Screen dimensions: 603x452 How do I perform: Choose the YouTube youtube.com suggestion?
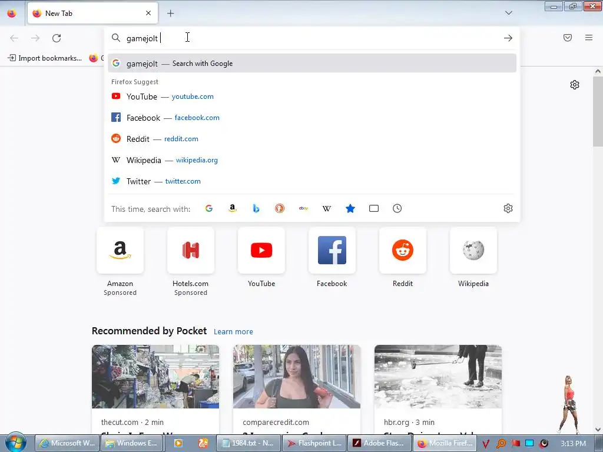pos(312,97)
